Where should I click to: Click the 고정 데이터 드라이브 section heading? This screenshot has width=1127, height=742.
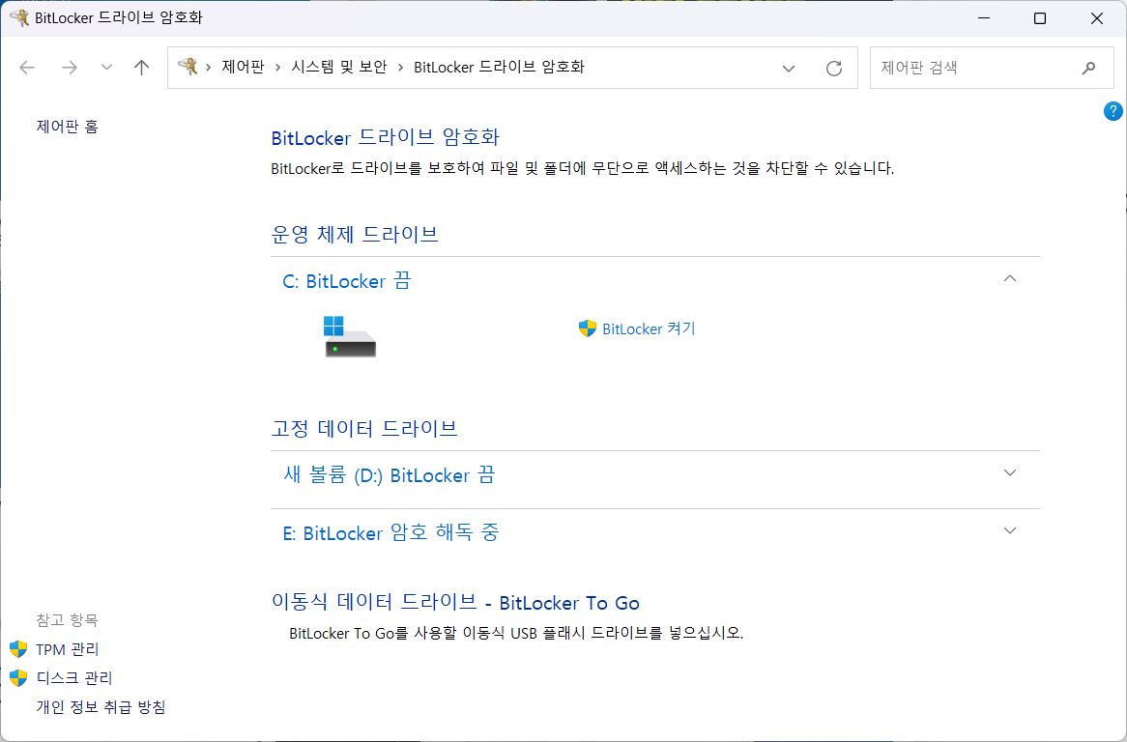coord(364,428)
